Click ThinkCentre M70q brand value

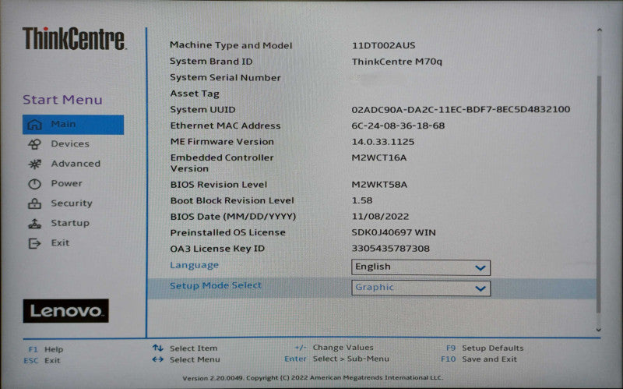pos(397,62)
